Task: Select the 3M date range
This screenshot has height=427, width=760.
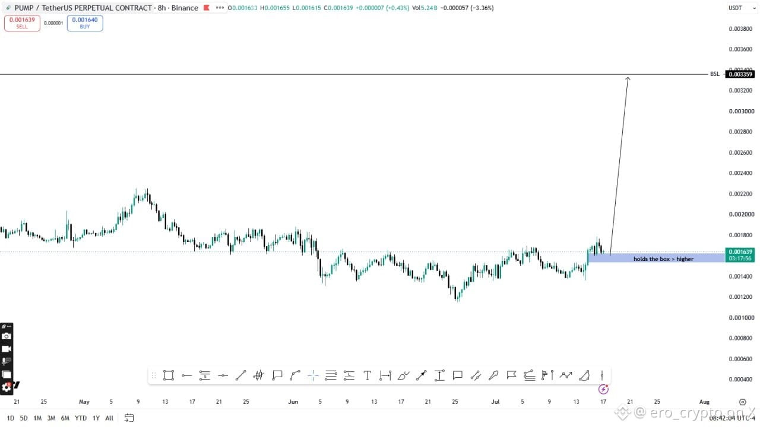Action: coord(51,418)
